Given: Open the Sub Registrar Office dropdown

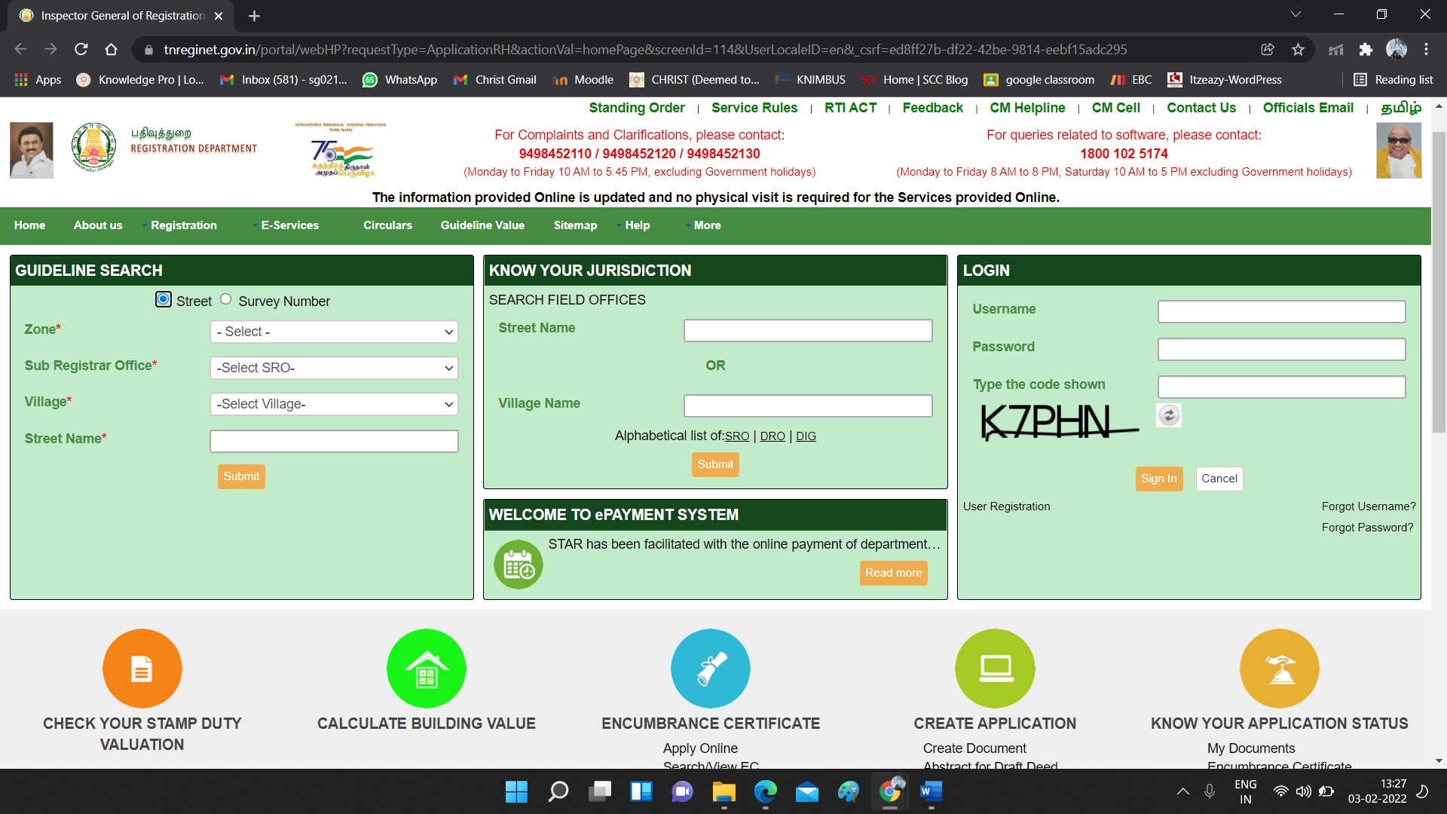Looking at the screenshot, I should pyautogui.click(x=334, y=368).
